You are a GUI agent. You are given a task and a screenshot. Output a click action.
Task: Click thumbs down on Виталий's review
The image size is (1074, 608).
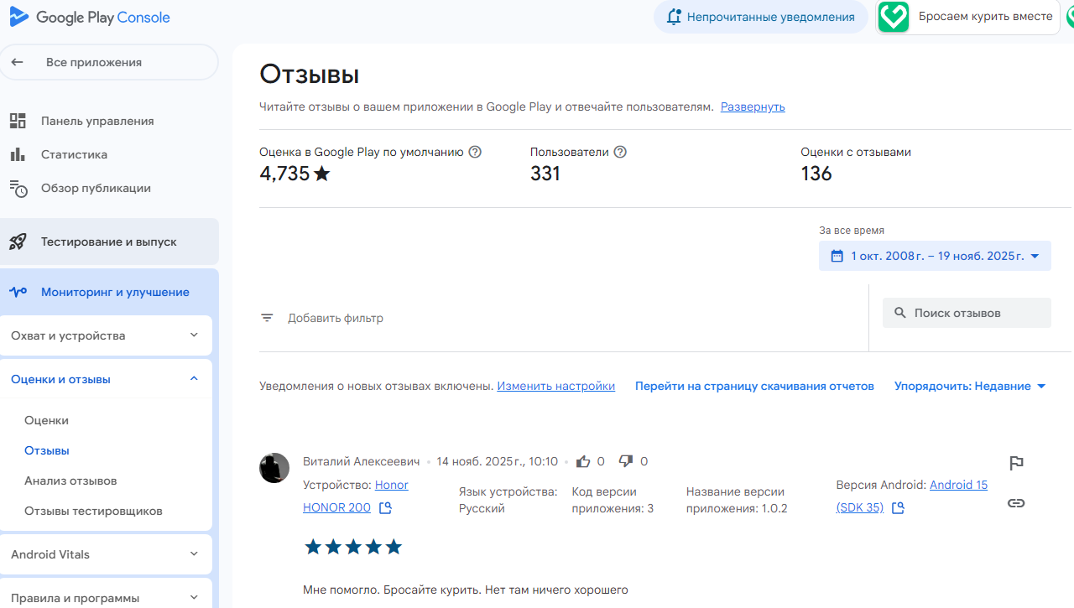click(x=626, y=461)
